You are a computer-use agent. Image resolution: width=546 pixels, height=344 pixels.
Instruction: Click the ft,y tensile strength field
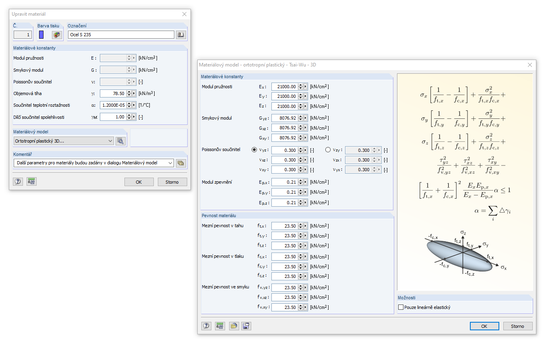click(x=285, y=236)
